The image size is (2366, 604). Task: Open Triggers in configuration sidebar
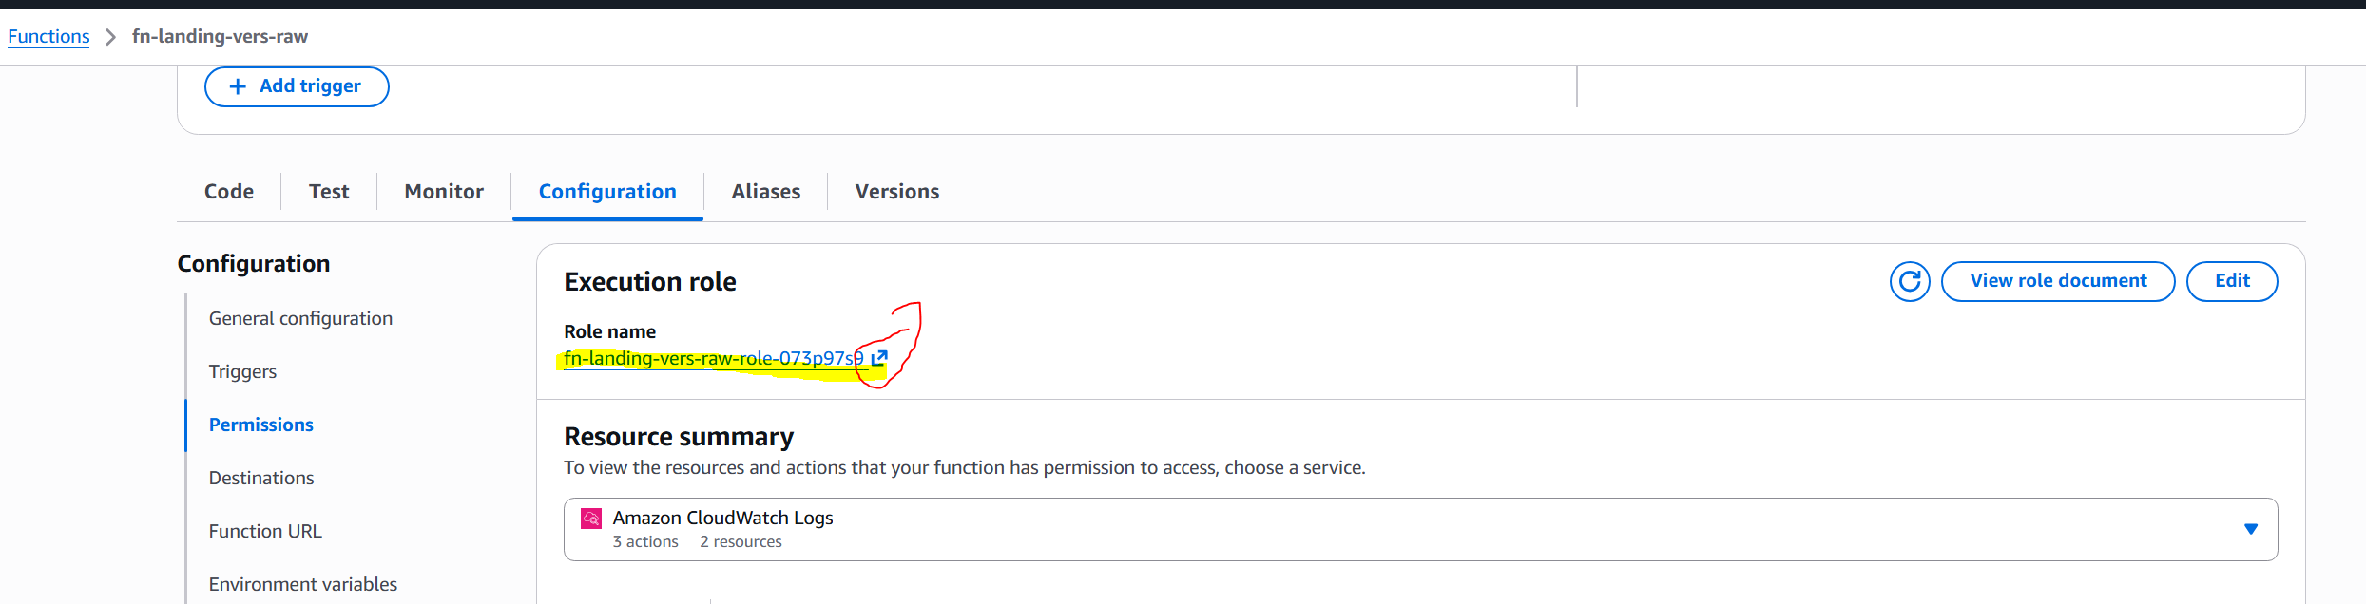click(x=242, y=371)
